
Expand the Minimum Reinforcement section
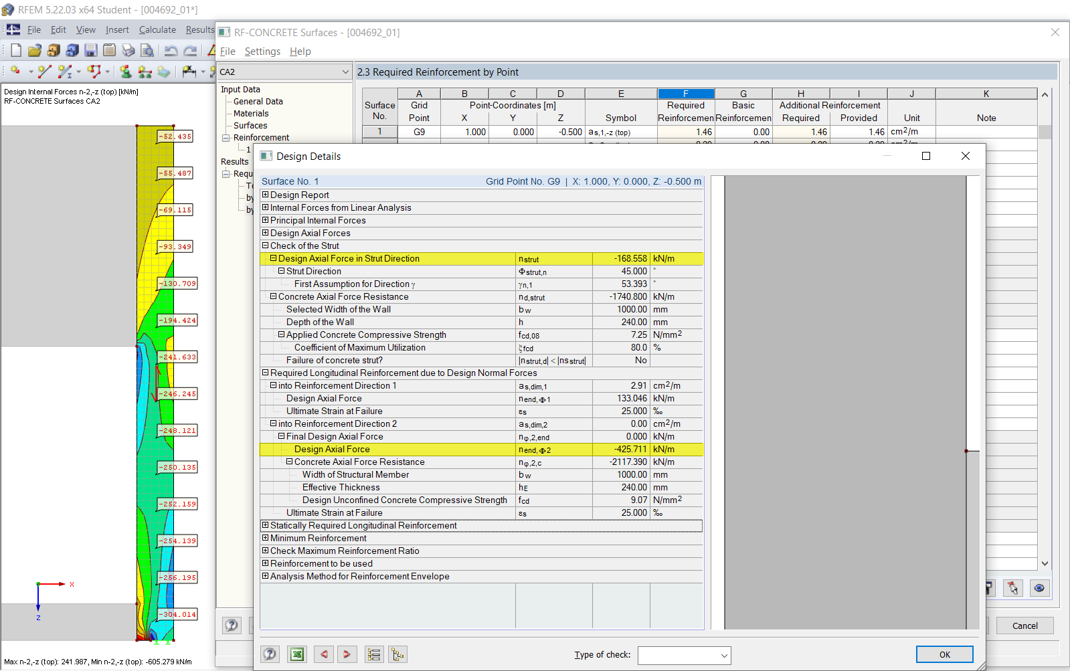coord(266,538)
